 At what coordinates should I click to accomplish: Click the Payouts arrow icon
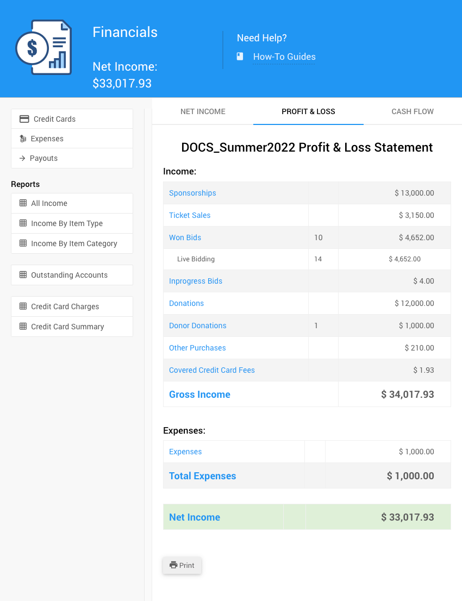pyautogui.click(x=22, y=158)
